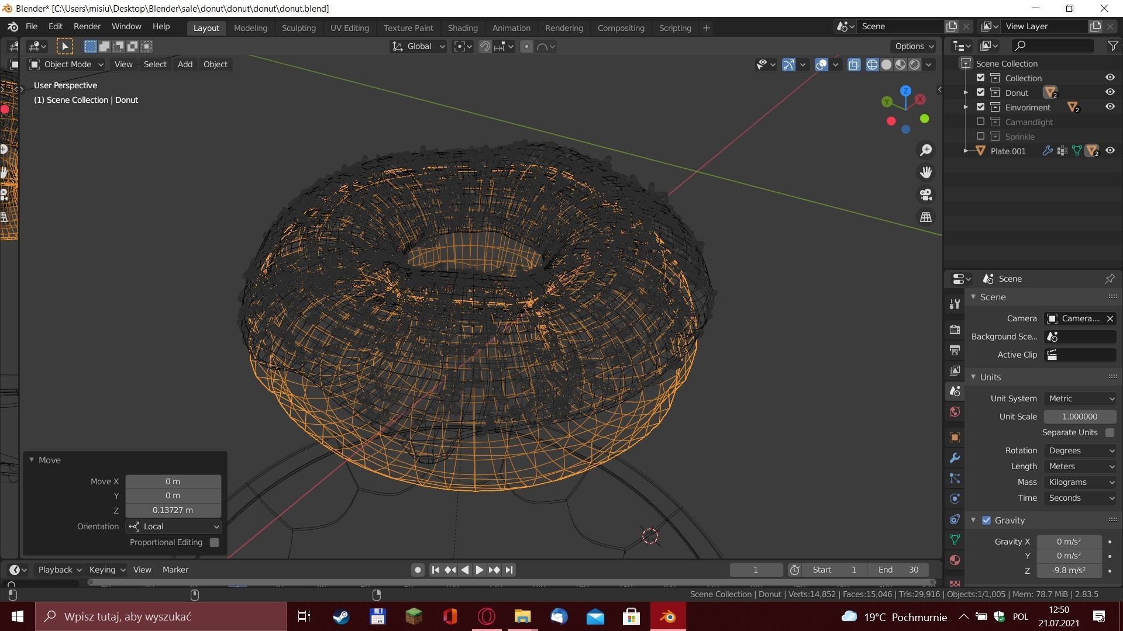This screenshot has width=1123, height=631.
Task: Check the Proportional Editing checkbox
Action: tap(214, 542)
